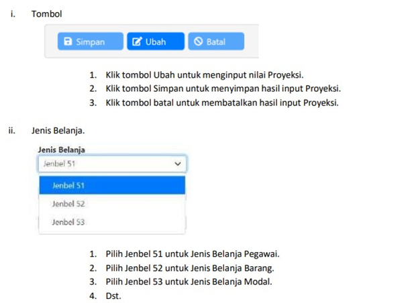Click the line about Simpan menyimpan hasil input
Image resolution: width=408 pixels, height=303 pixels.
(223, 88)
